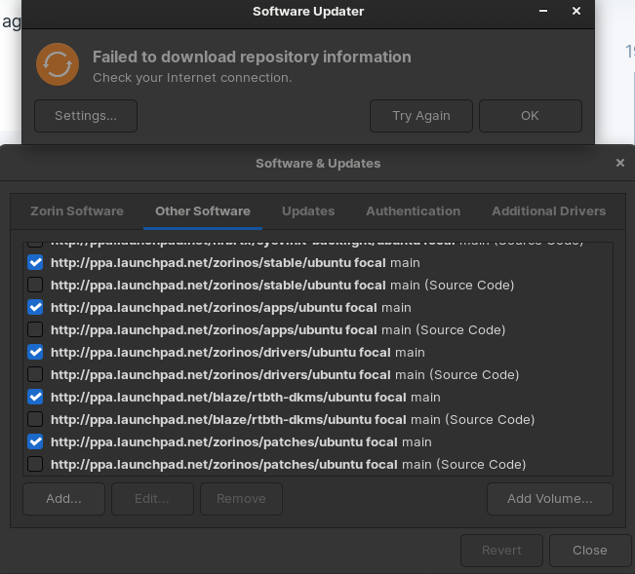Image resolution: width=635 pixels, height=574 pixels.
Task: Close the Software Updater window
Action: (x=576, y=11)
